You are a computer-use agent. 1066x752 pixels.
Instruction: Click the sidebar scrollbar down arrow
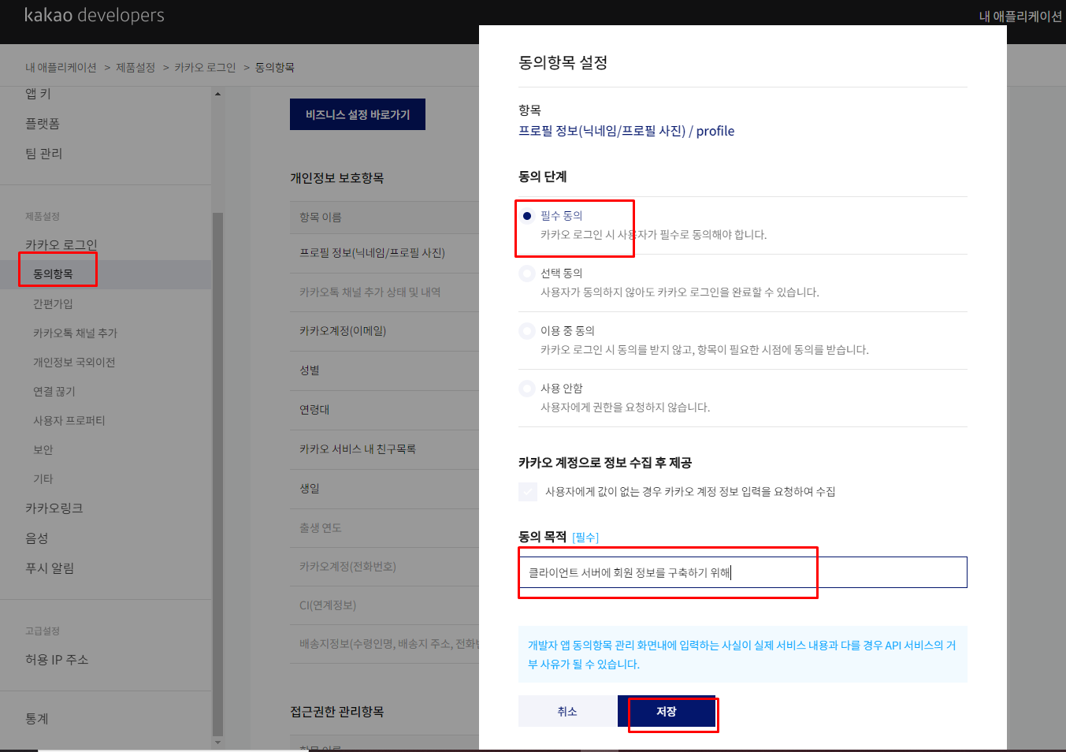[217, 742]
